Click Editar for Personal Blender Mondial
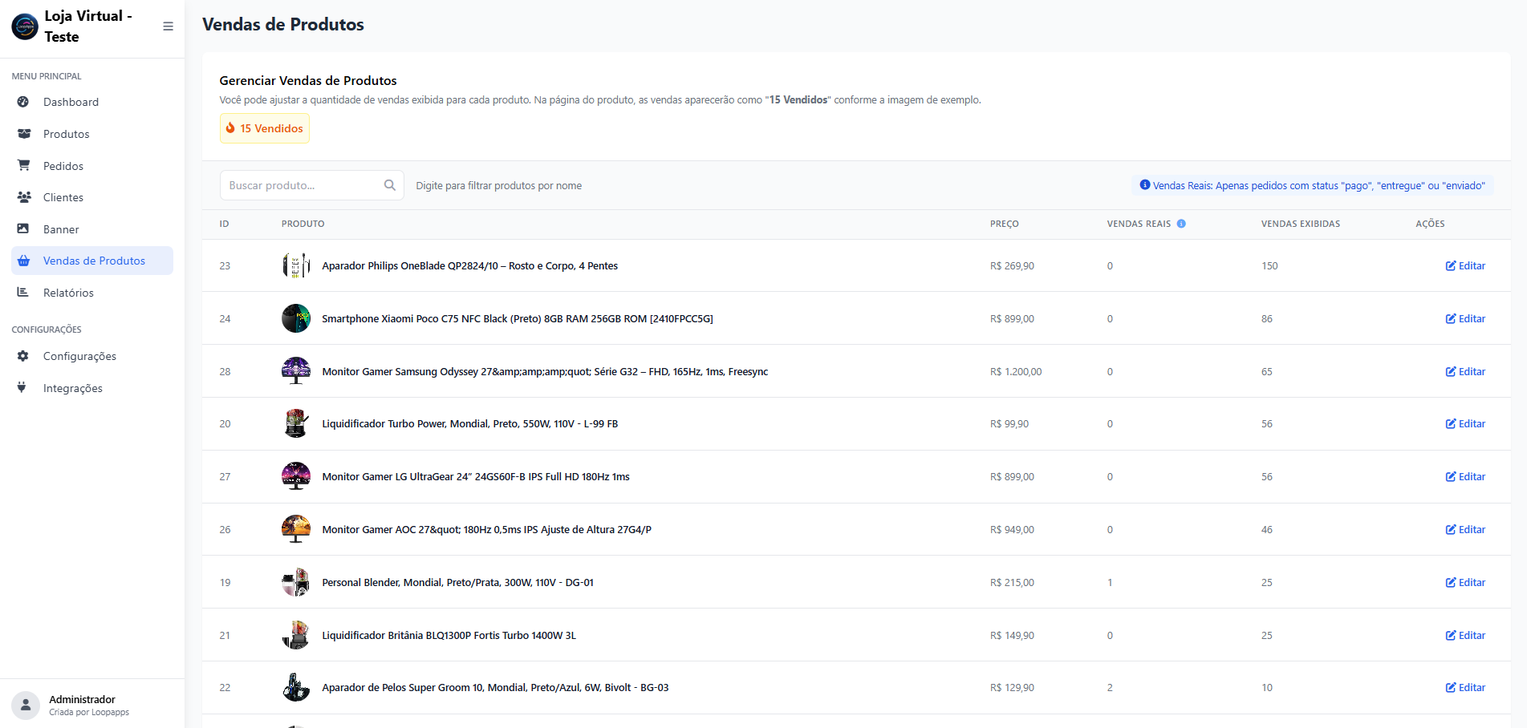 tap(1465, 582)
